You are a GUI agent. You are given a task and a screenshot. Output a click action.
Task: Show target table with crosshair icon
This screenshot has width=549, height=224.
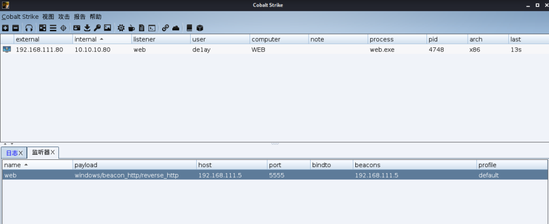(x=63, y=28)
